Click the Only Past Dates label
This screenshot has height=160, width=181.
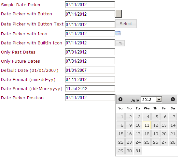[18, 52]
